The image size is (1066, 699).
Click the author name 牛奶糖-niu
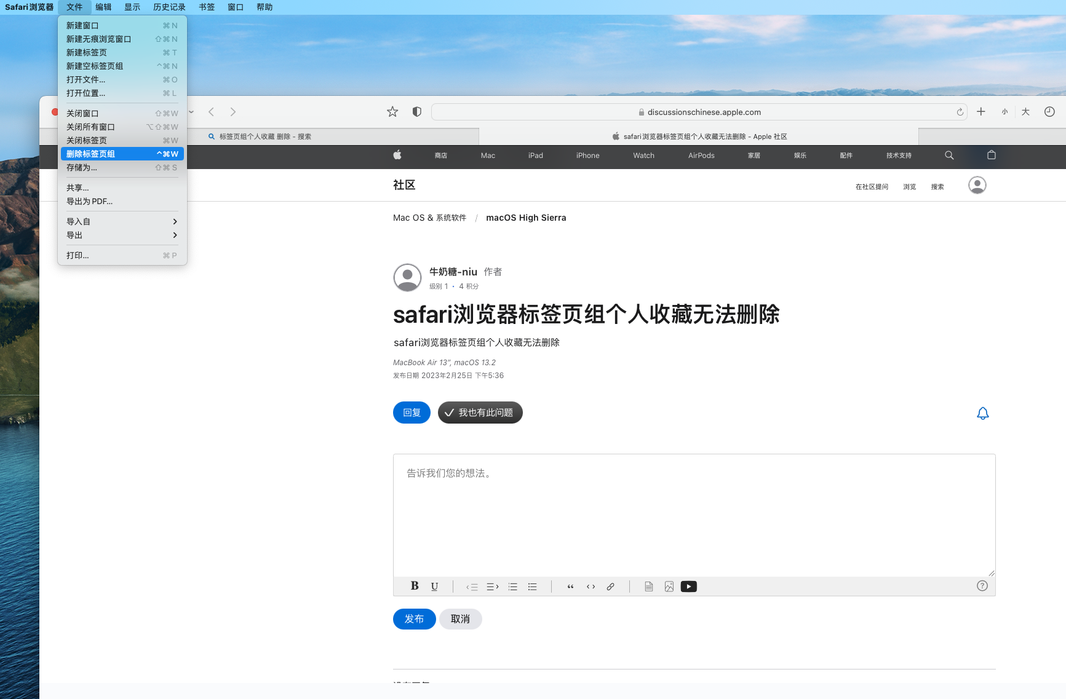[453, 272]
